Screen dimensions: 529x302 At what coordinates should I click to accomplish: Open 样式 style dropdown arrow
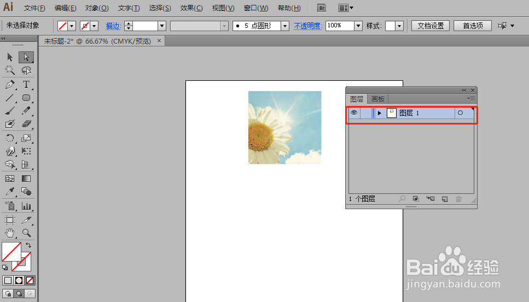click(399, 26)
